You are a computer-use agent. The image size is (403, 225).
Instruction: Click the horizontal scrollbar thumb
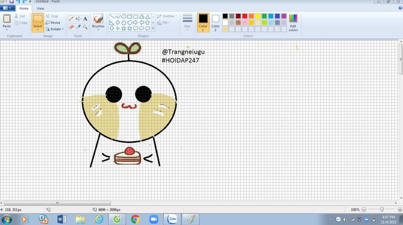(57, 203)
